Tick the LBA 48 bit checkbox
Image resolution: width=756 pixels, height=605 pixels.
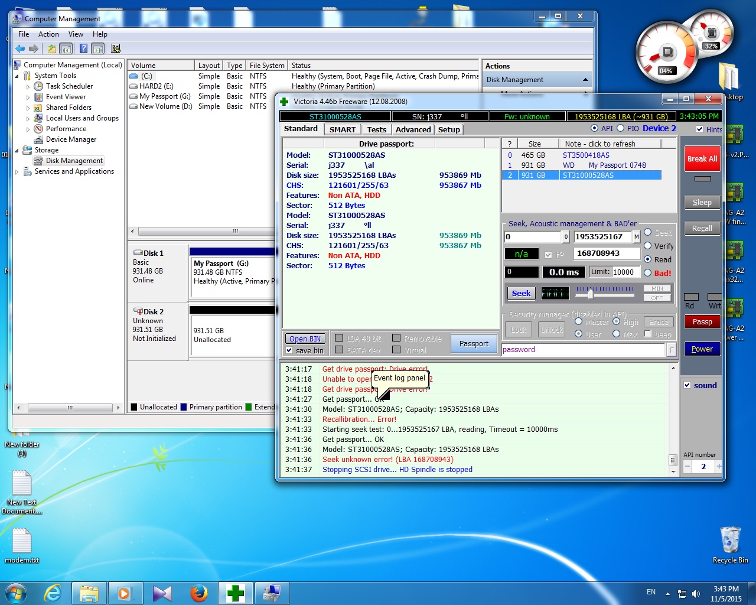(x=339, y=338)
